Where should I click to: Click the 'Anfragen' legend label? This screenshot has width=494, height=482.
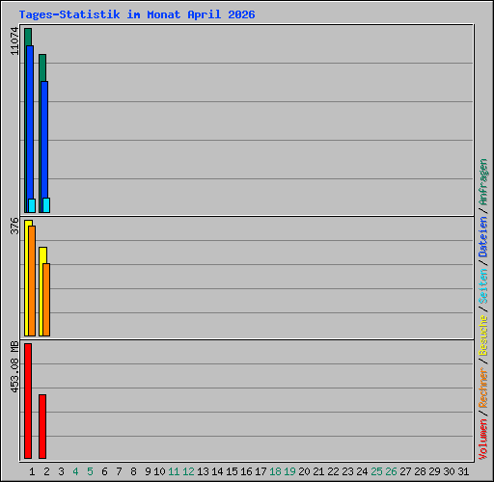[483, 182]
